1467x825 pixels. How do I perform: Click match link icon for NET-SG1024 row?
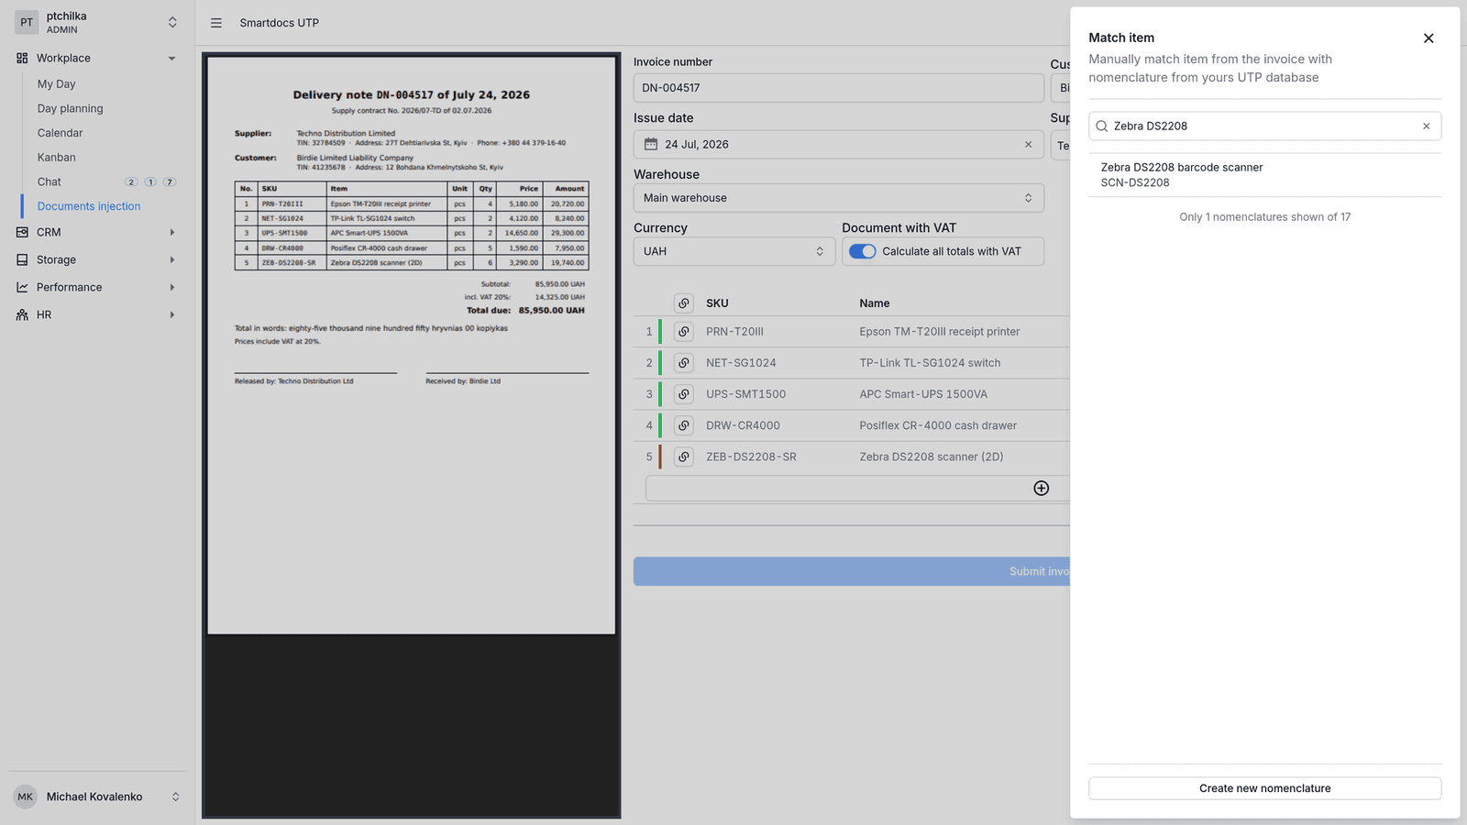(684, 363)
